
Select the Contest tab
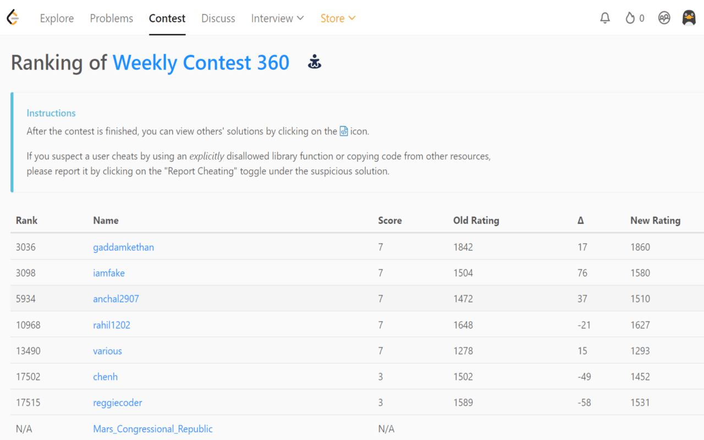(167, 18)
